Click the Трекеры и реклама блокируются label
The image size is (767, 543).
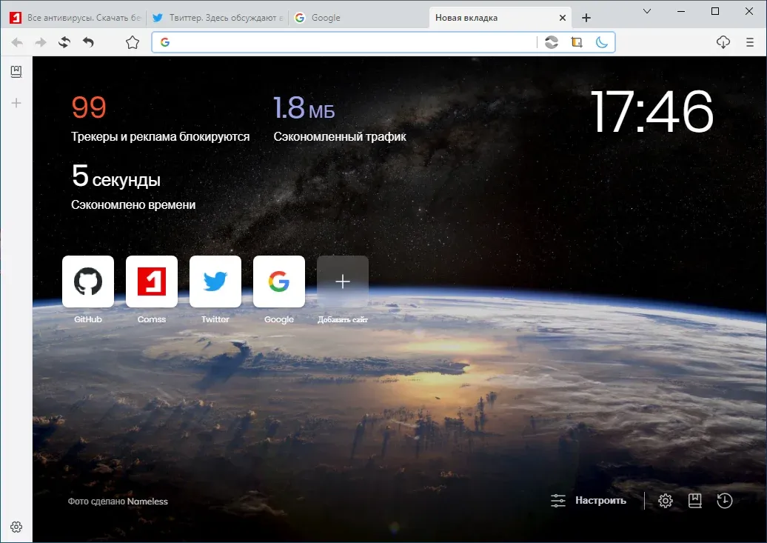pos(160,136)
